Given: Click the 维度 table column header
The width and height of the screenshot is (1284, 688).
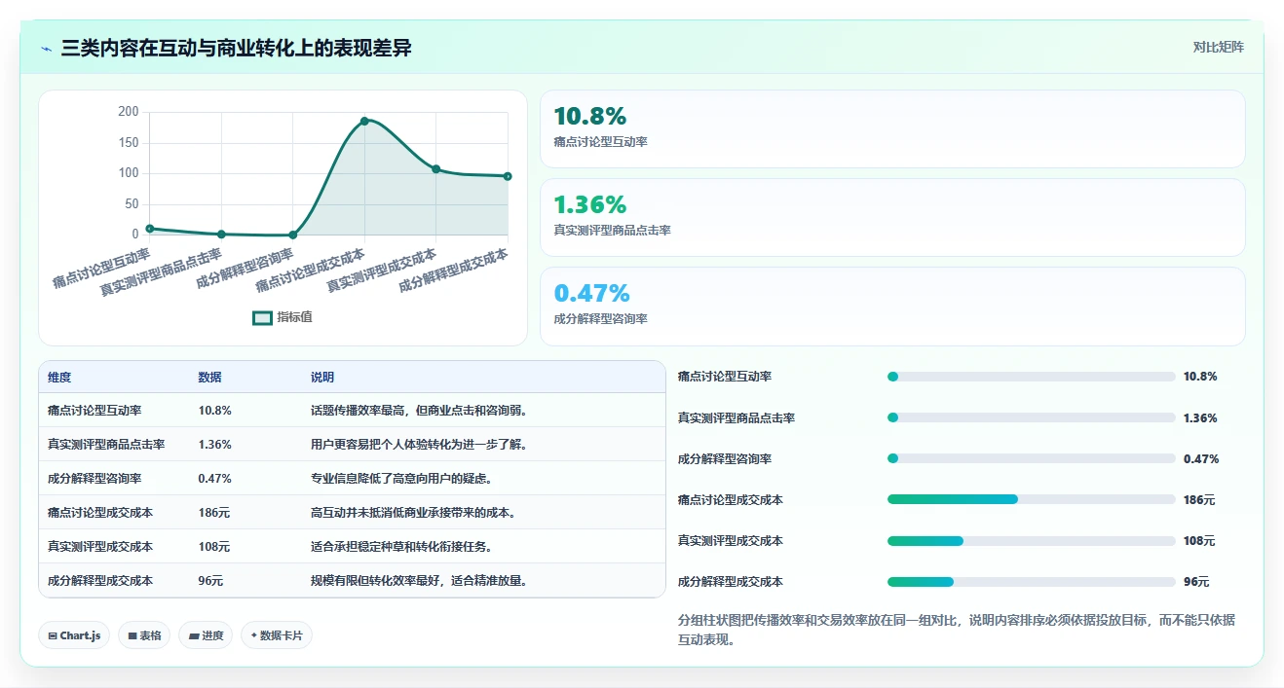Looking at the screenshot, I should click(x=59, y=378).
